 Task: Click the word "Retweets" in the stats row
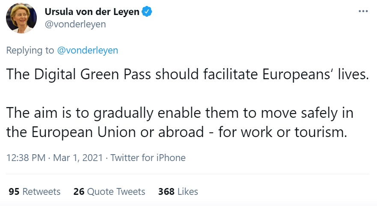[42, 191]
